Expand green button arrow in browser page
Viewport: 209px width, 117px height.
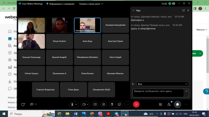(x=200, y=53)
